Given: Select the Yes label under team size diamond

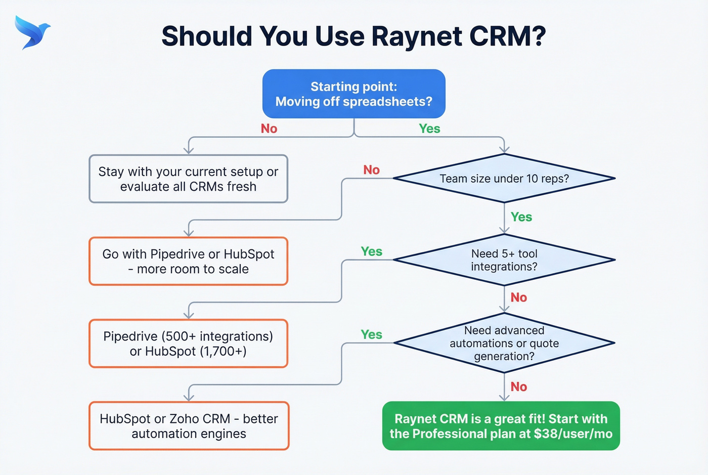Looking at the screenshot, I should 521,217.
